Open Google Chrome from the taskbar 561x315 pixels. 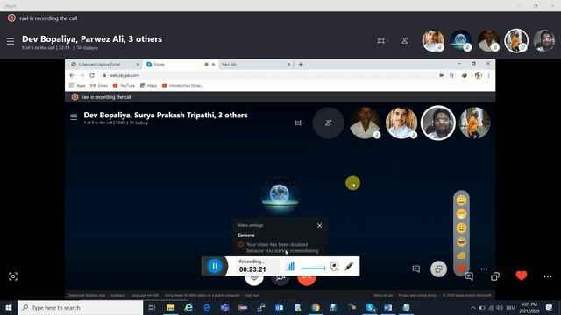[316, 307]
